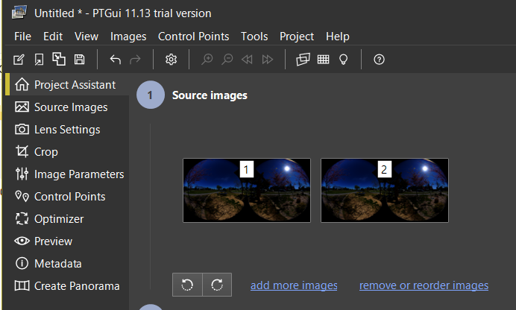Click the 'remove or reorder images' link
Screen dimensions: 516x310
point(424,285)
